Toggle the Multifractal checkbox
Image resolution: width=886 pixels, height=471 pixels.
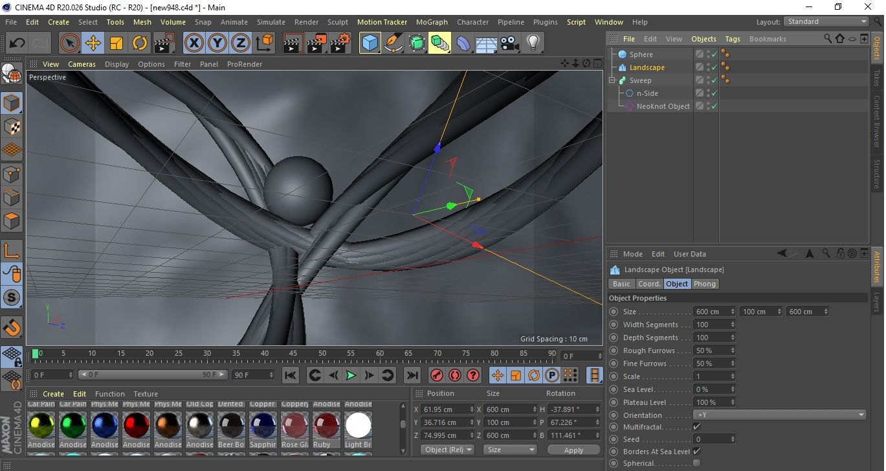[696, 426]
